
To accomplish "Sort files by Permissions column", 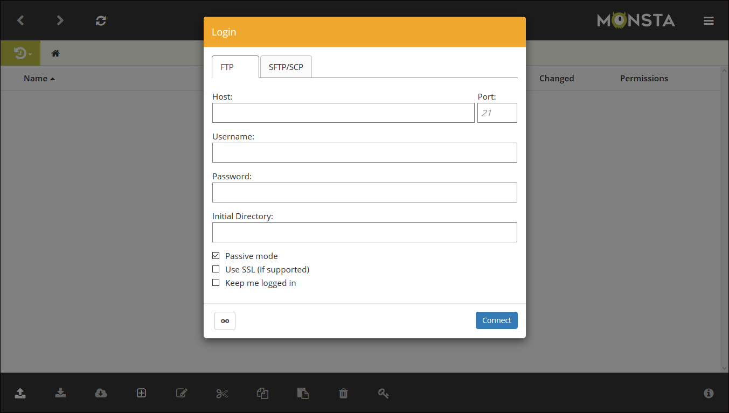I will tap(644, 79).
